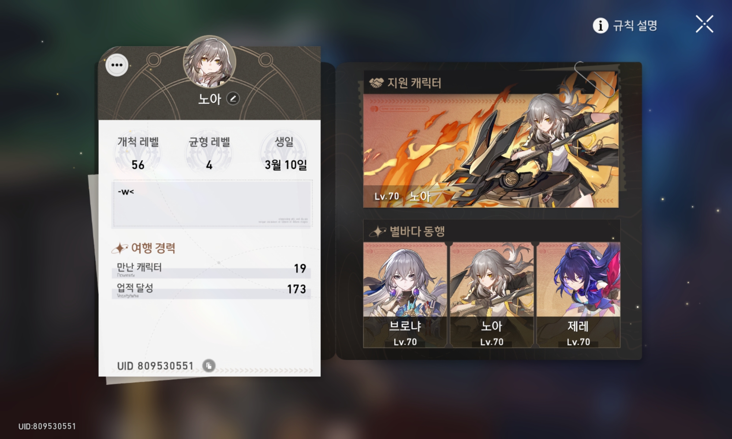This screenshot has height=439, width=732.
Task: Click the pencil edit nickname icon
Action: [x=233, y=99]
